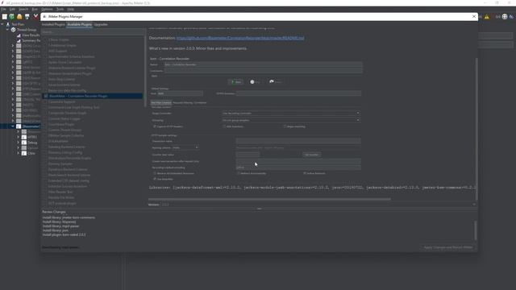
Task: Switch to the Upgrades tab
Action: click(x=101, y=24)
